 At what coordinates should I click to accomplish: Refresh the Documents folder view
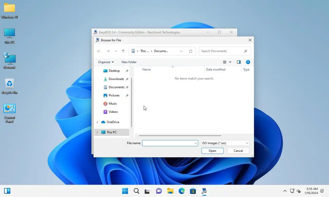191,51
